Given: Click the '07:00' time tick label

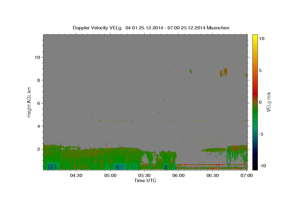Looking at the screenshot, I should pyautogui.click(x=247, y=175).
